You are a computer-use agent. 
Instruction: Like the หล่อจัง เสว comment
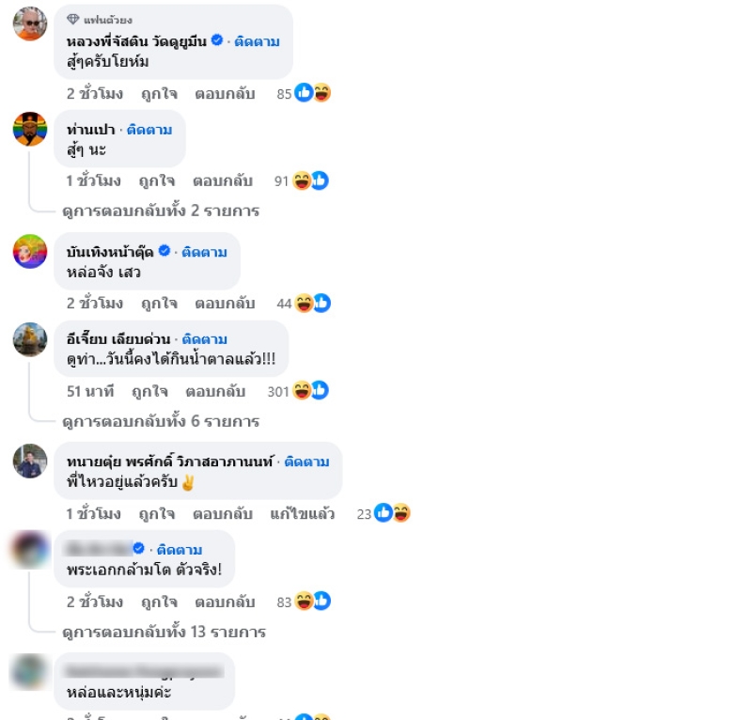pyautogui.click(x=159, y=304)
